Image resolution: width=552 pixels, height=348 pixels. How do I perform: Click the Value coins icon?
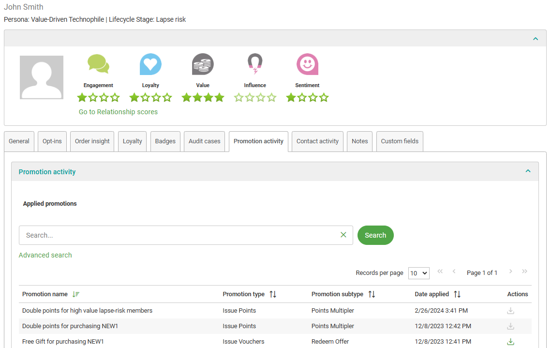tap(203, 64)
